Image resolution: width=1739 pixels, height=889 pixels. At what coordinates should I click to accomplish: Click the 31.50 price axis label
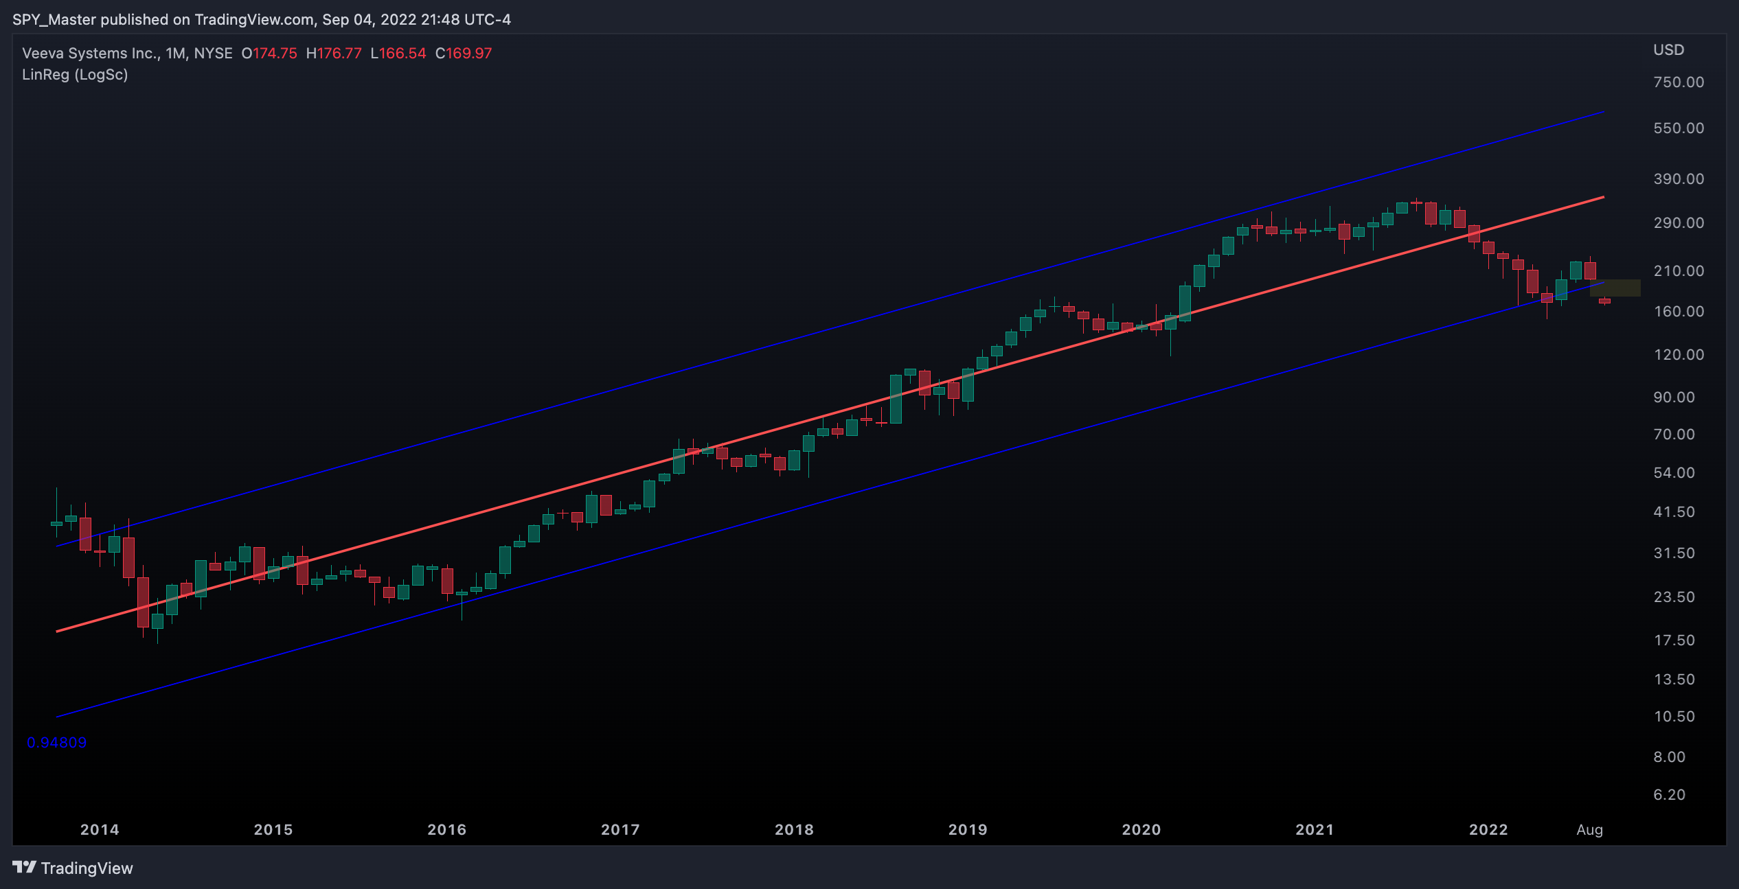(x=1674, y=553)
